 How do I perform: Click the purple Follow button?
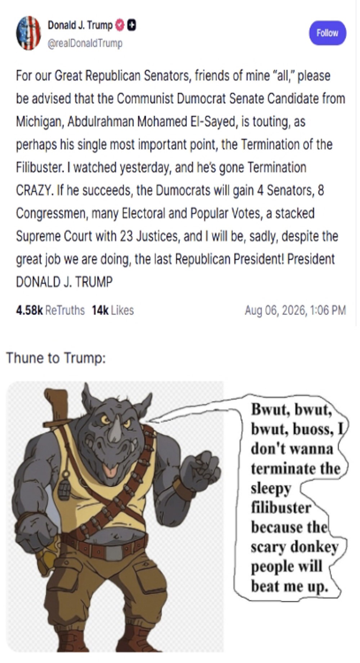tap(327, 33)
